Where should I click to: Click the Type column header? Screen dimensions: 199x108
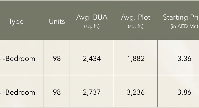tap(16, 21)
